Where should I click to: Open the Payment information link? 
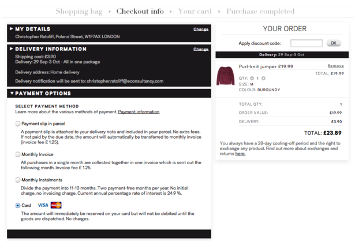point(139,112)
